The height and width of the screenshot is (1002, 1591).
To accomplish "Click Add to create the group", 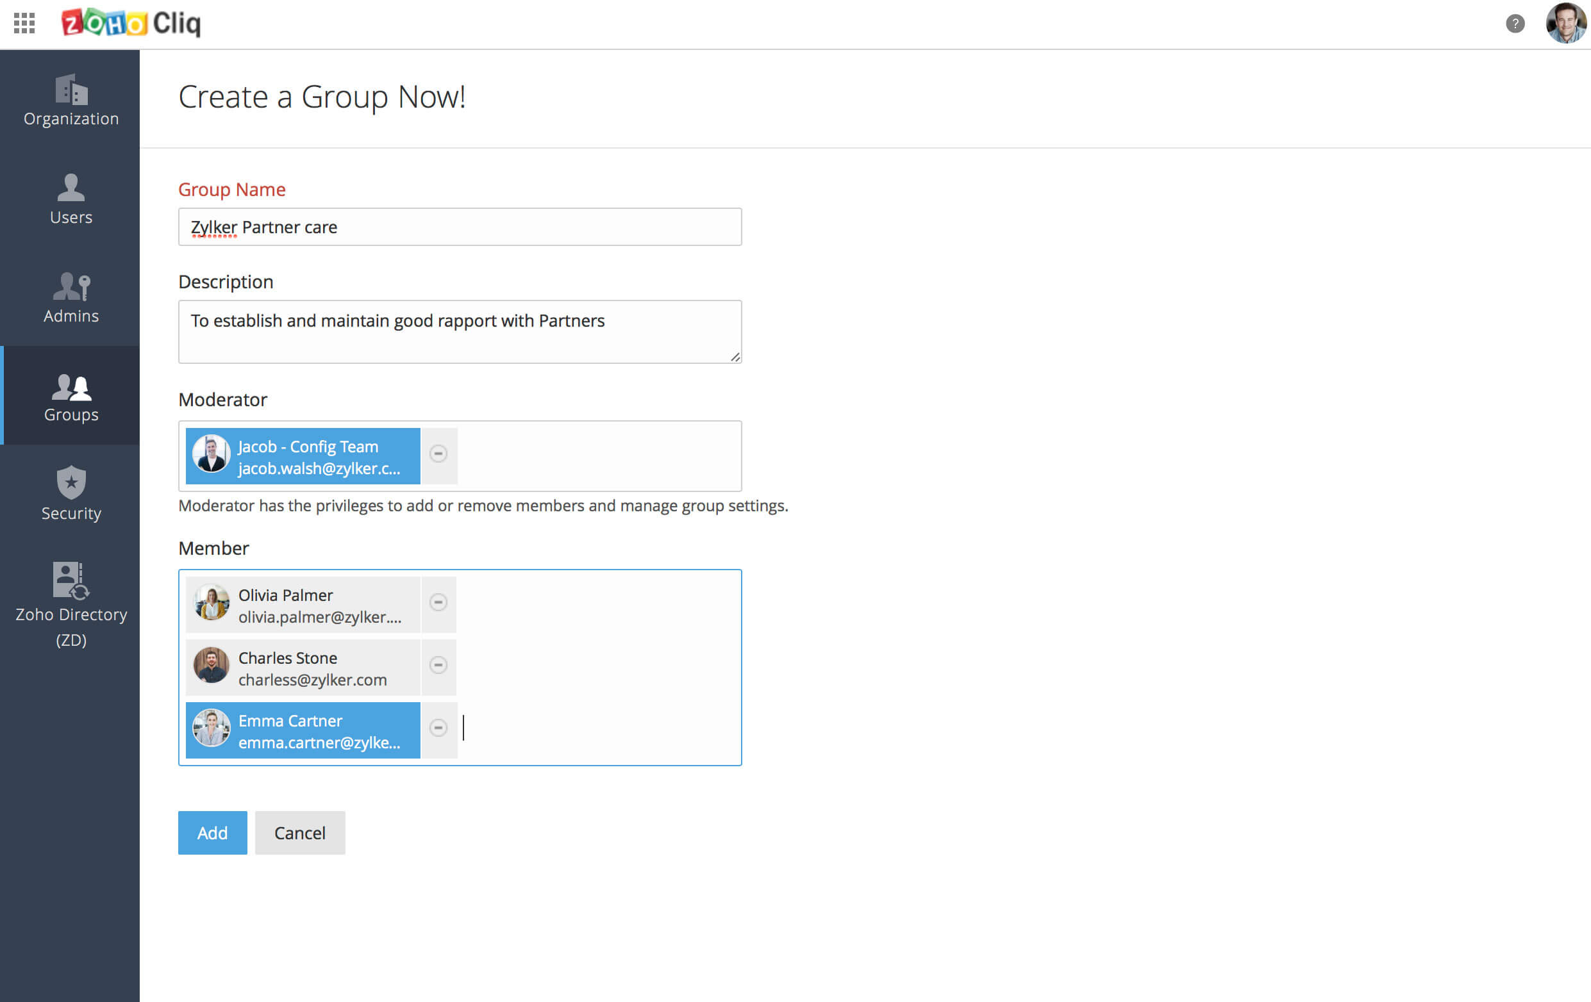I will point(212,833).
